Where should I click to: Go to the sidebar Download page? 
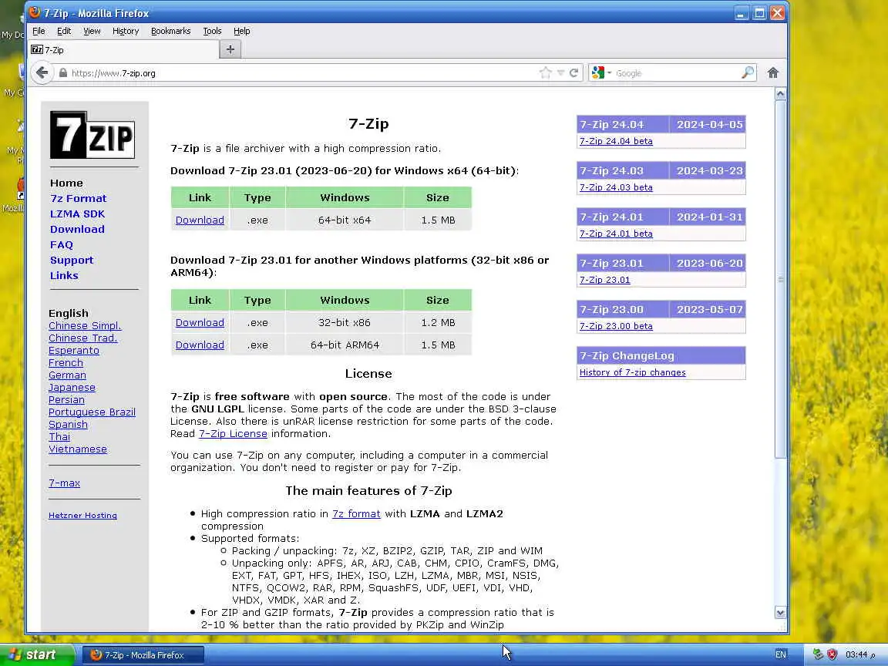point(77,230)
